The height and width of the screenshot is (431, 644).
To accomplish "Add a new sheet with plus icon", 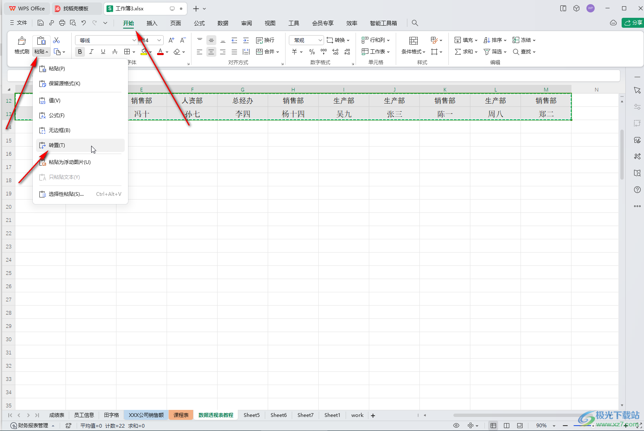I will [373, 416].
